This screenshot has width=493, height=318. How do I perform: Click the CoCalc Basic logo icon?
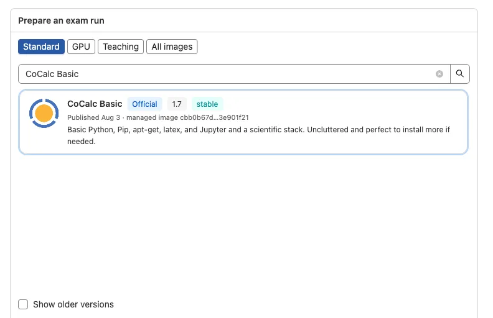point(44,113)
